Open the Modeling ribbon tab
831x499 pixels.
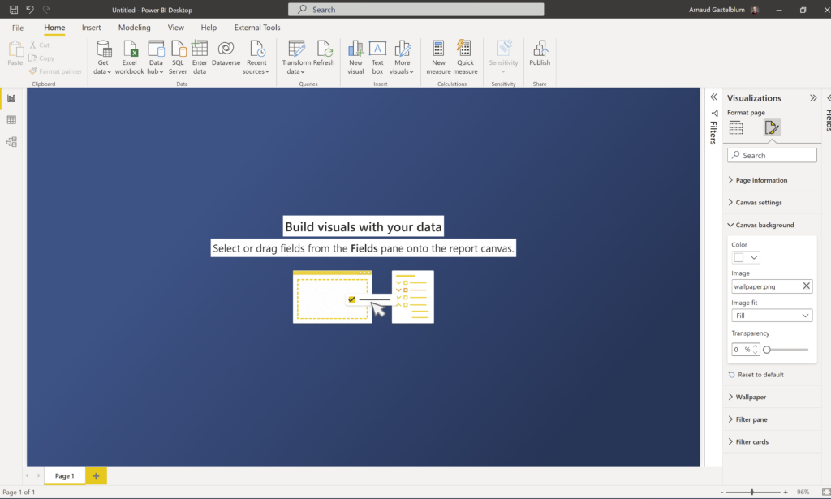coord(134,28)
